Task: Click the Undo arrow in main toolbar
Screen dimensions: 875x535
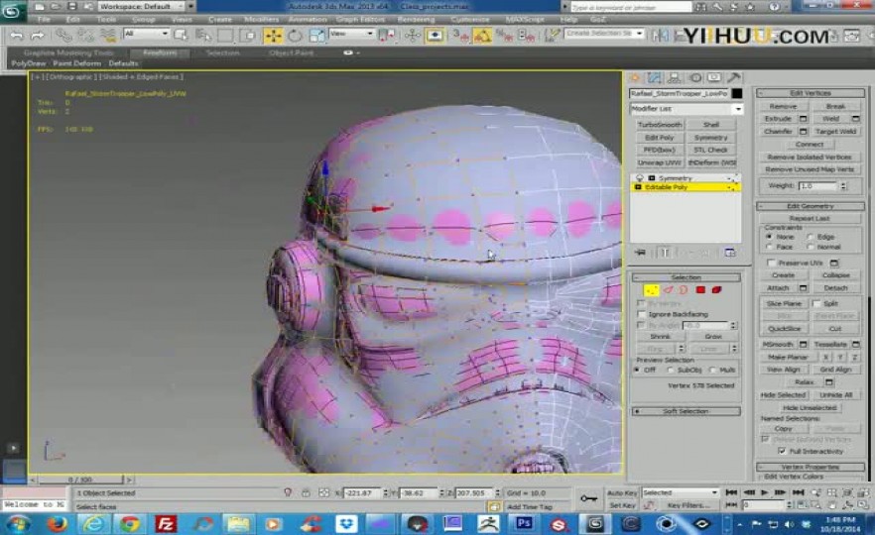Action: click(17, 36)
